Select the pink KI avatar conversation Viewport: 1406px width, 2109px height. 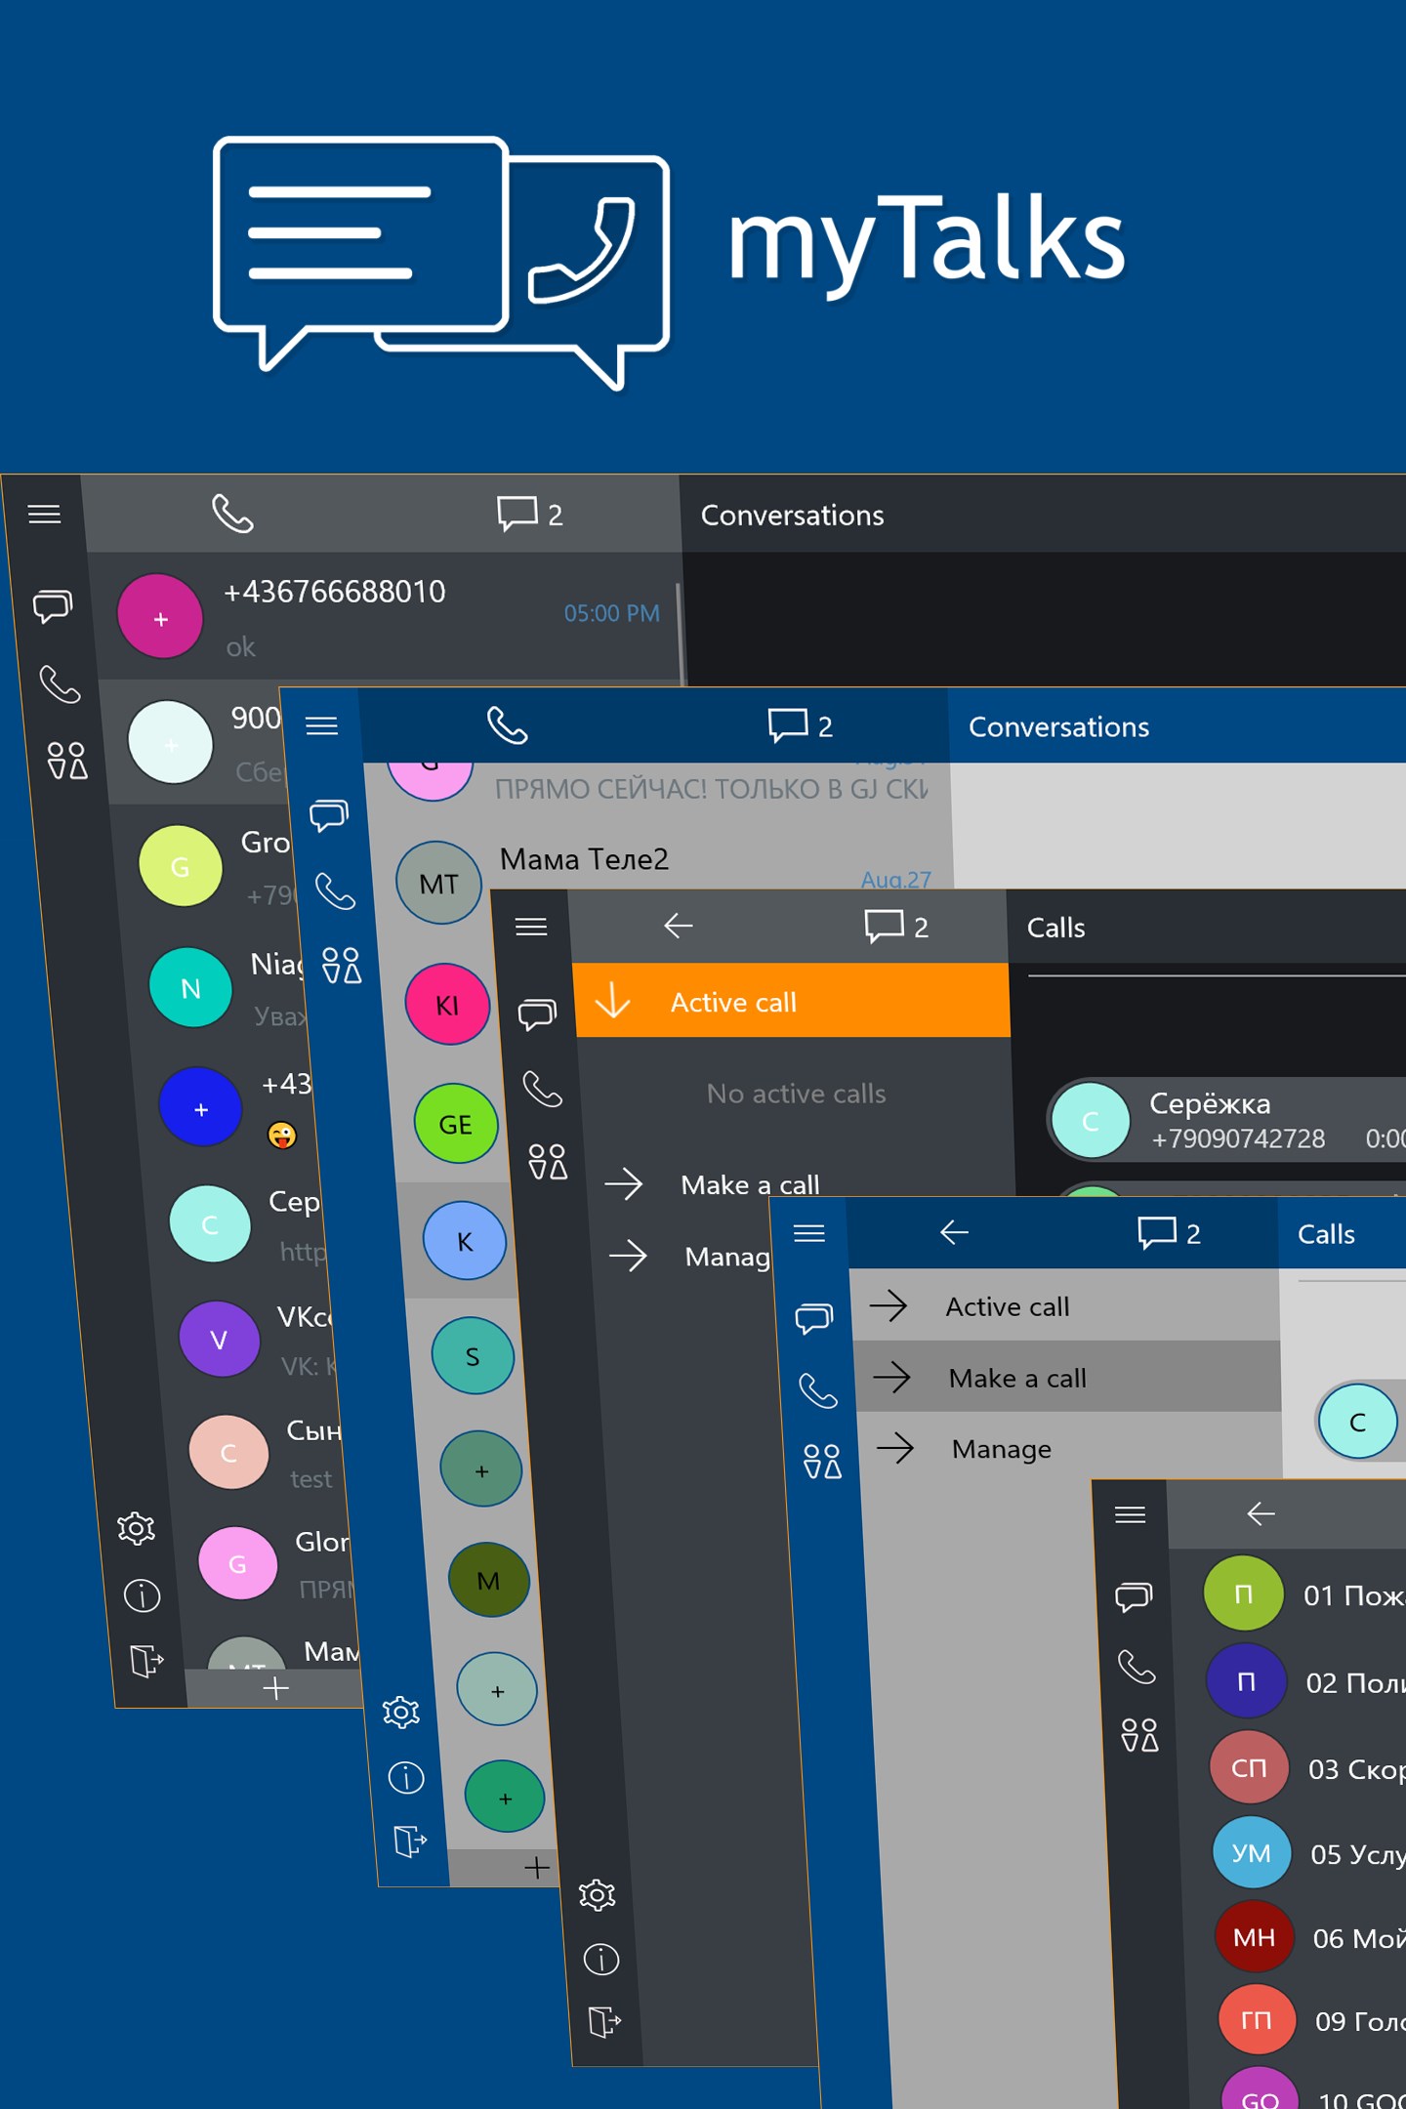tap(447, 1005)
